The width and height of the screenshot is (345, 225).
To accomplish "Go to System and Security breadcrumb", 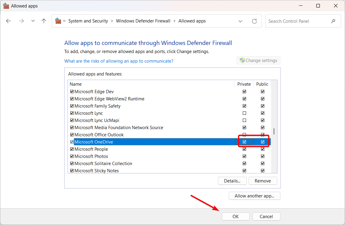I will click(x=88, y=21).
